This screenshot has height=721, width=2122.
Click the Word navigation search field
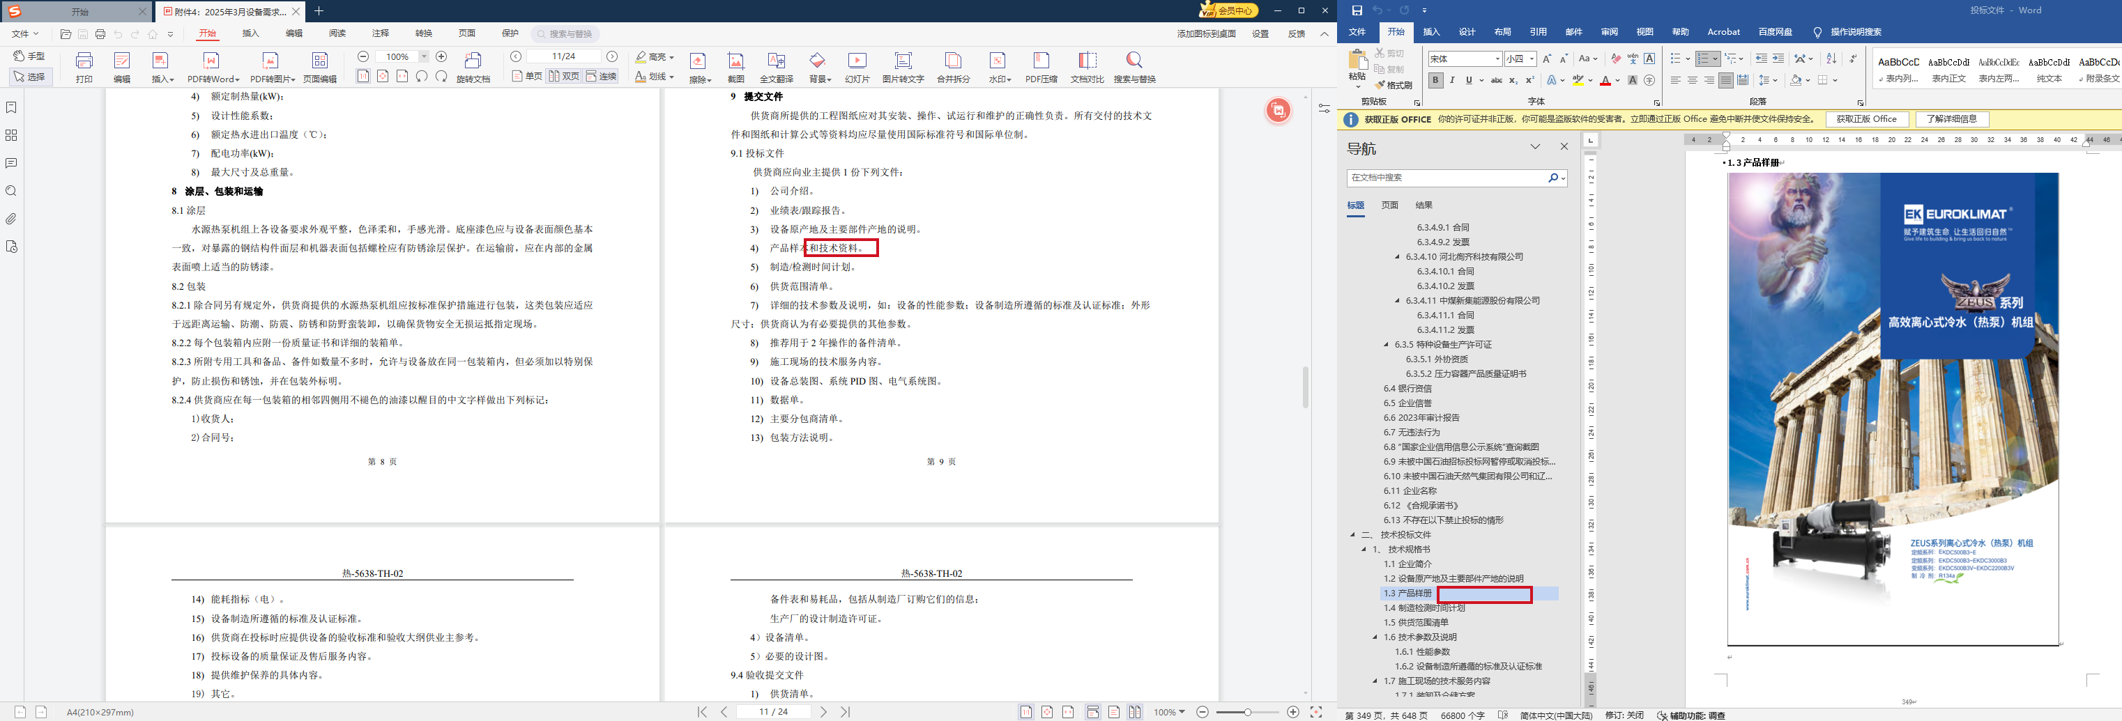1456,178
